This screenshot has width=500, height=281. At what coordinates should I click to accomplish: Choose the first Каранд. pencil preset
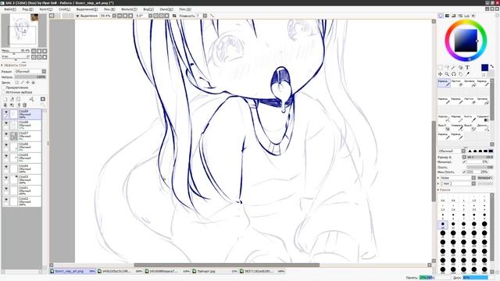pyautogui.click(x=444, y=84)
